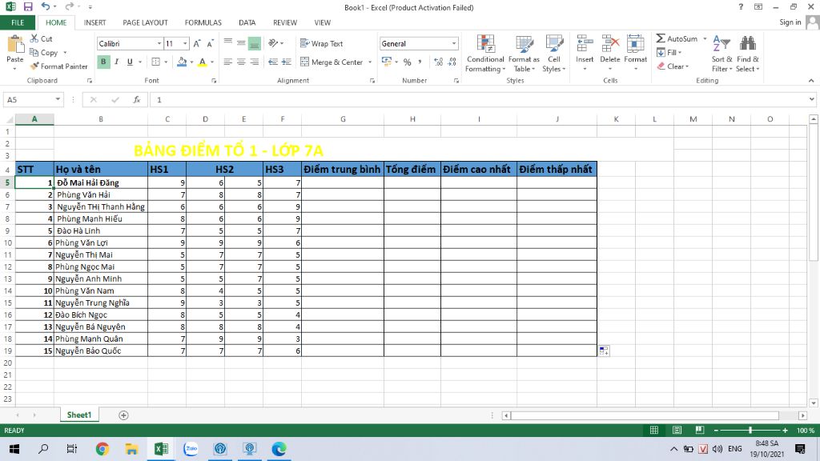This screenshot has height=461, width=820.
Task: Open Cell Styles gallery
Action: pyautogui.click(x=554, y=54)
